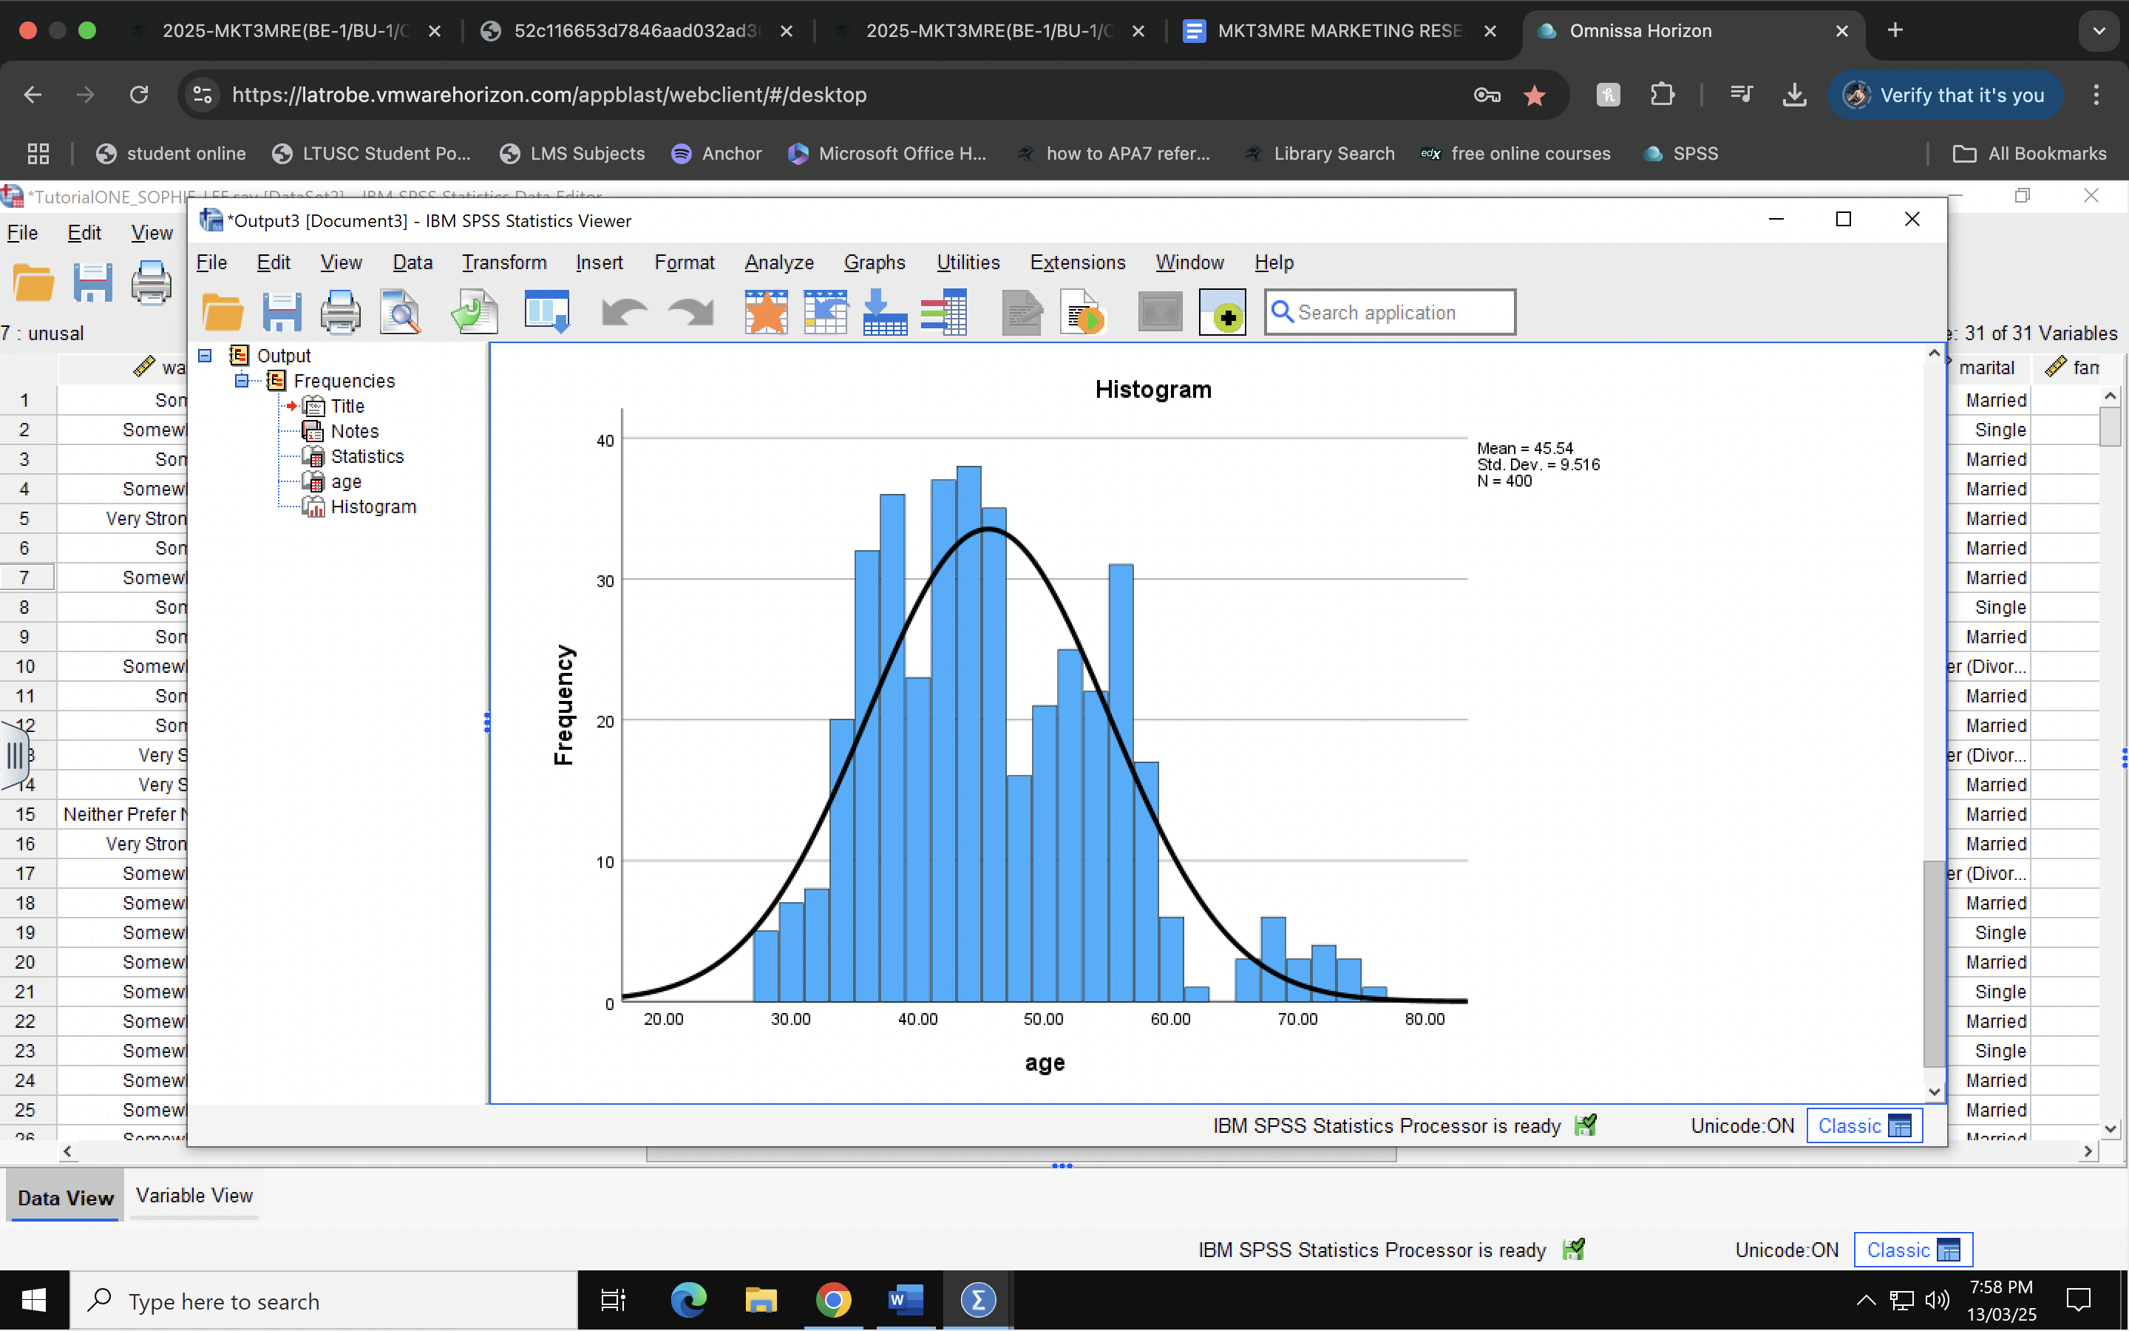Click the Undo arrow in Viewer toolbar
The image size is (2129, 1331).
tap(624, 313)
